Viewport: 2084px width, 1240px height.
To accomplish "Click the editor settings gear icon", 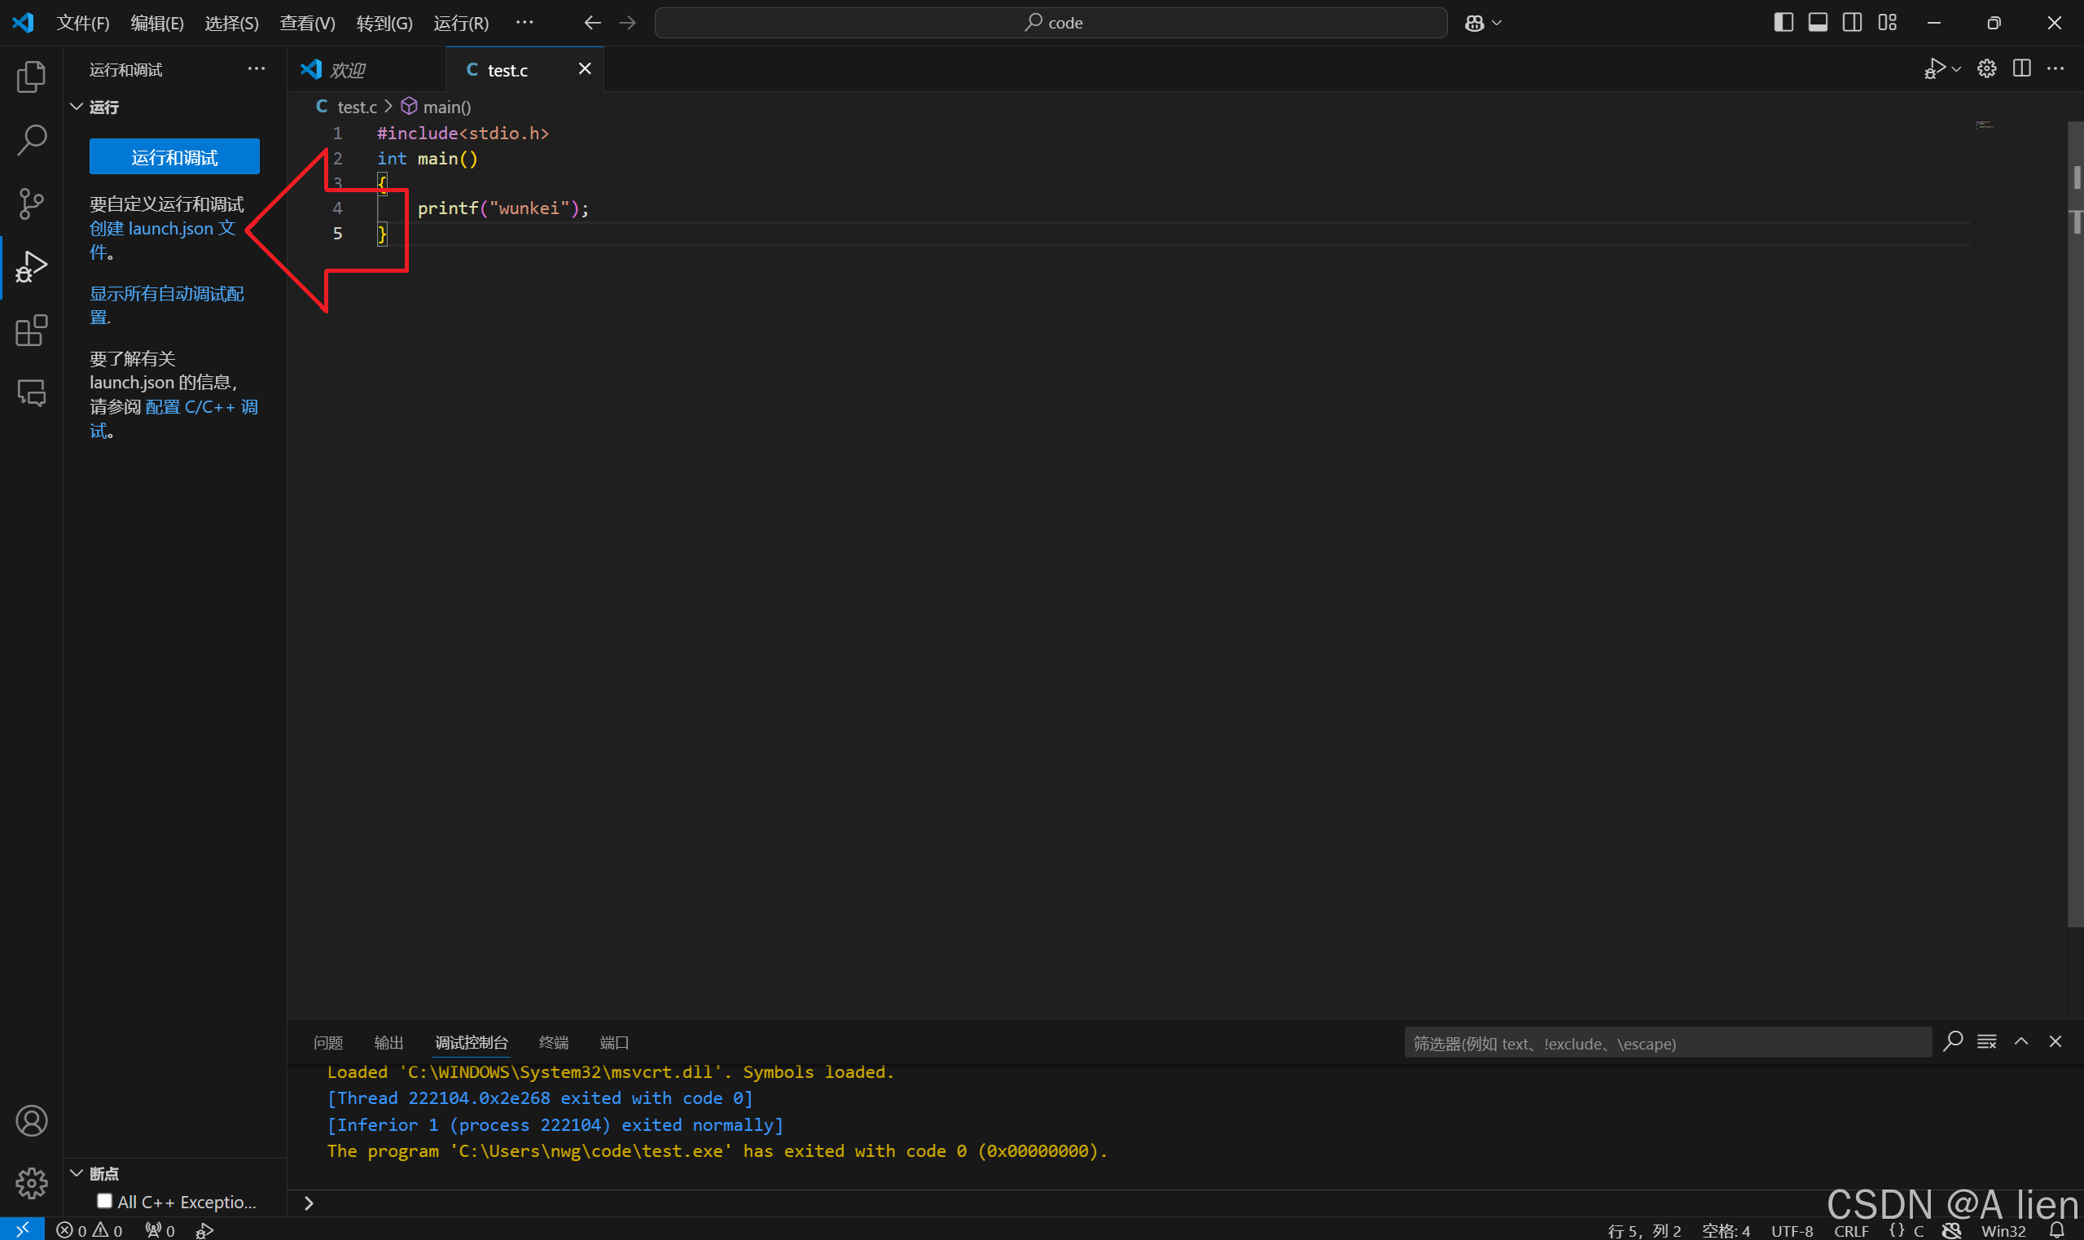I will 1986,69.
